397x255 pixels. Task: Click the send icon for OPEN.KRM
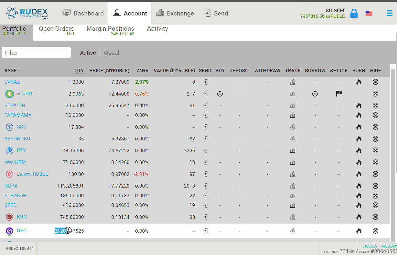click(x=205, y=162)
